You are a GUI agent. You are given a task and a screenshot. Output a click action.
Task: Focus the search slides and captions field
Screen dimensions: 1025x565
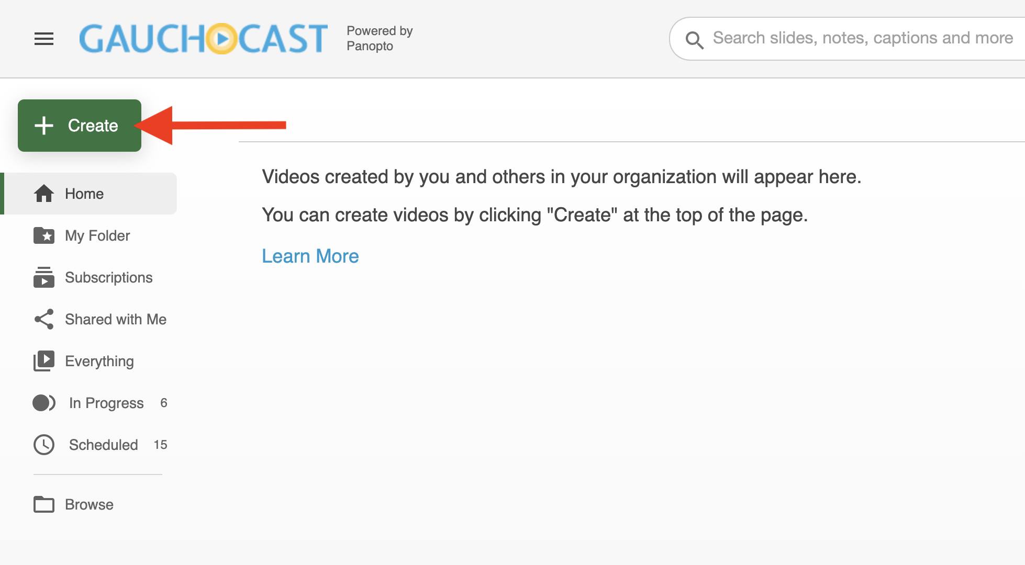pos(848,39)
